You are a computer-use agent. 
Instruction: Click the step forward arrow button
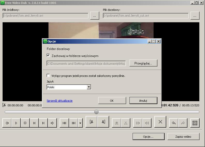tap(52, 123)
